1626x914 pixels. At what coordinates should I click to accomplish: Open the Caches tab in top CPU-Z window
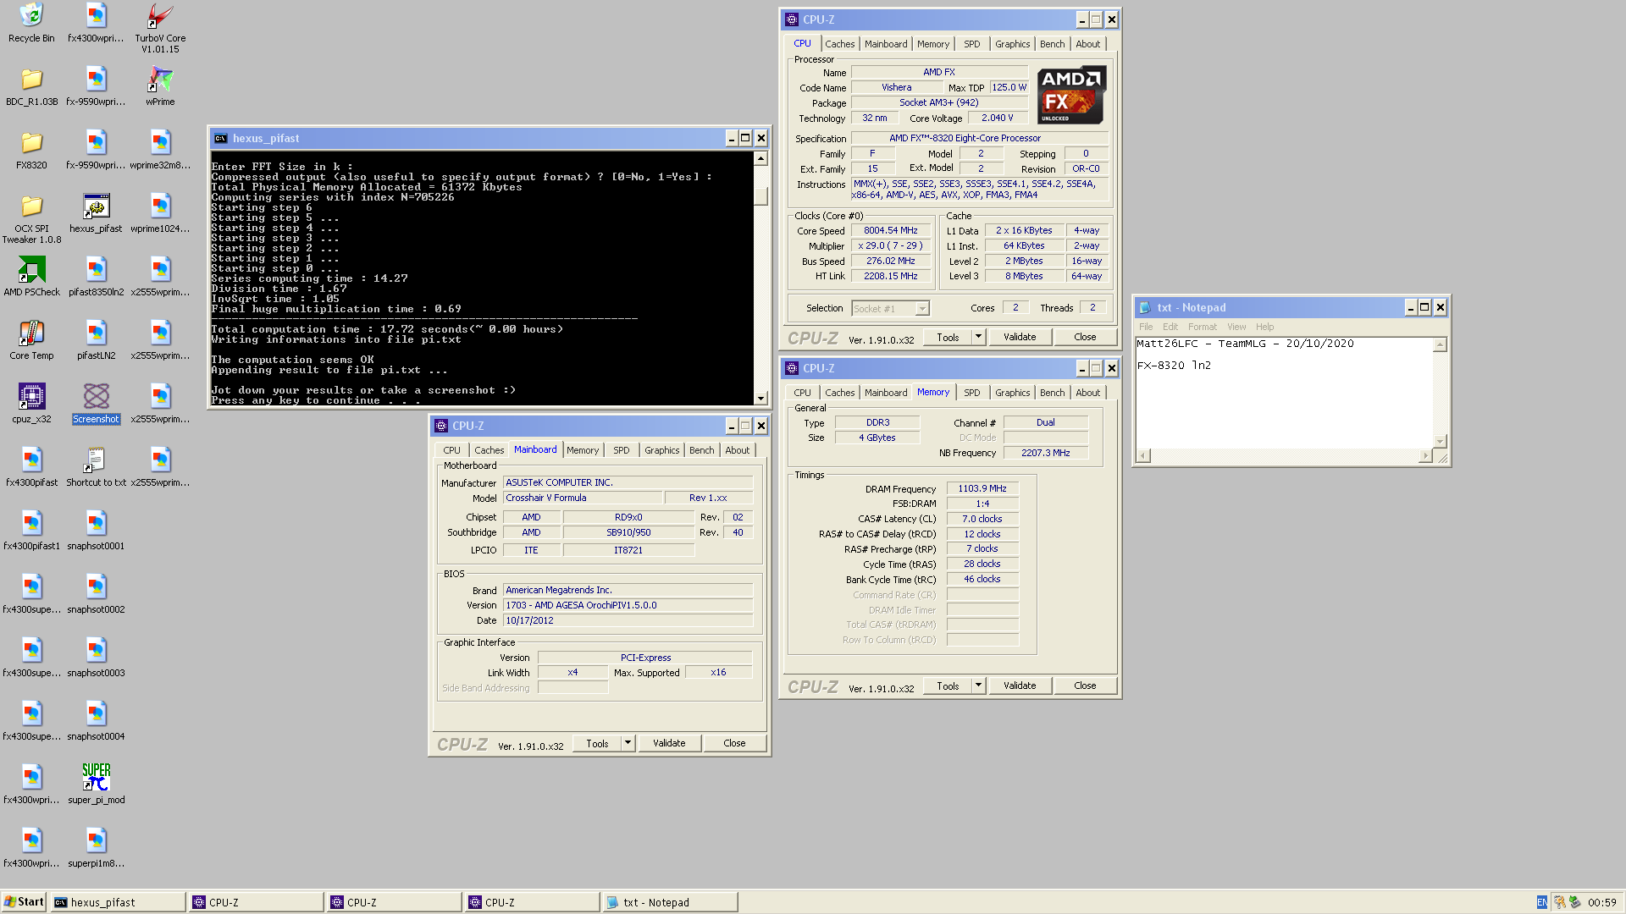(x=839, y=44)
